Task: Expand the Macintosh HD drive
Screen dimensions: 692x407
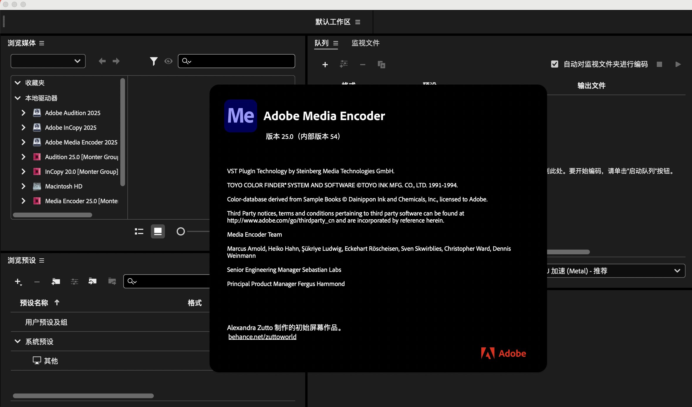Action: (x=23, y=186)
